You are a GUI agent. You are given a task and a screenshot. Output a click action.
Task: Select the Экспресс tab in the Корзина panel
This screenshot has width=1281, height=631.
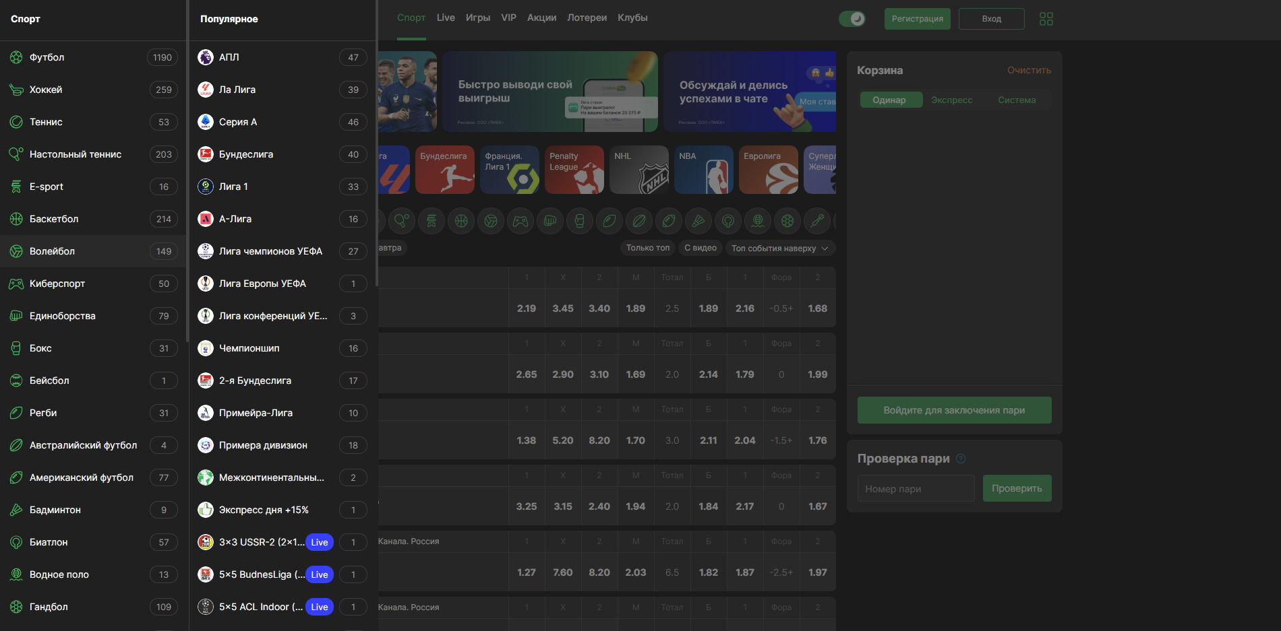tap(951, 100)
